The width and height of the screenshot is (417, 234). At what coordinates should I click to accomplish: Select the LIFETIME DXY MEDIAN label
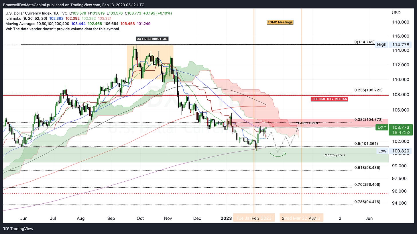click(329, 99)
